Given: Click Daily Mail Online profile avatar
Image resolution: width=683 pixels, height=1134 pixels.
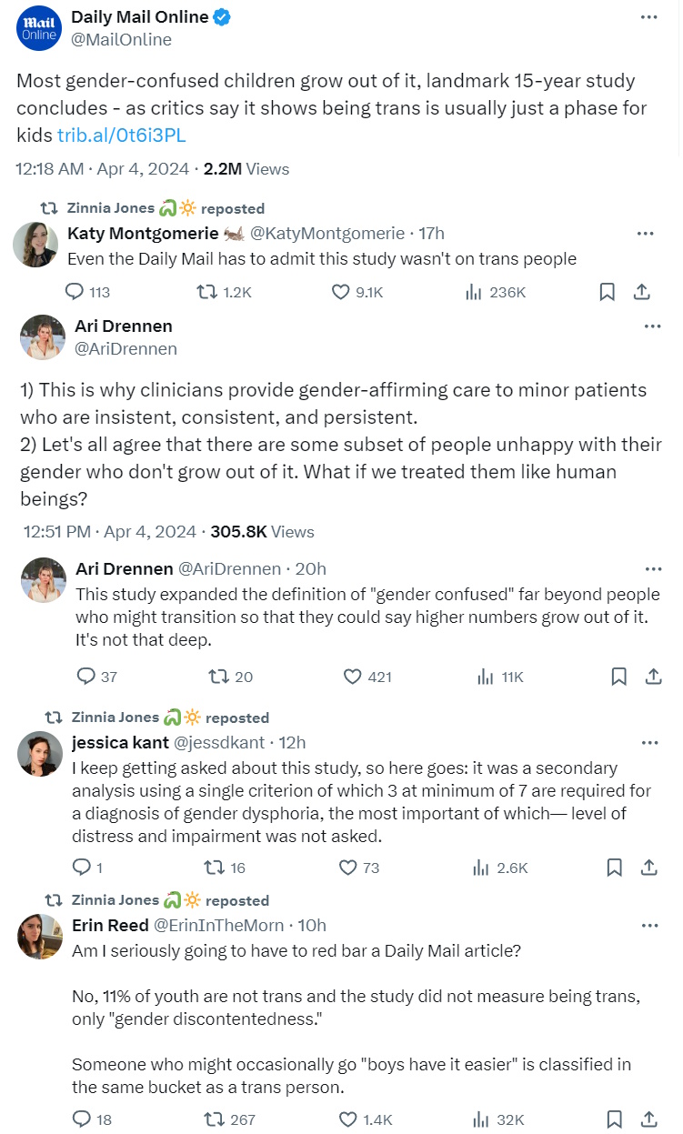Looking at the screenshot, I should tap(39, 27).
